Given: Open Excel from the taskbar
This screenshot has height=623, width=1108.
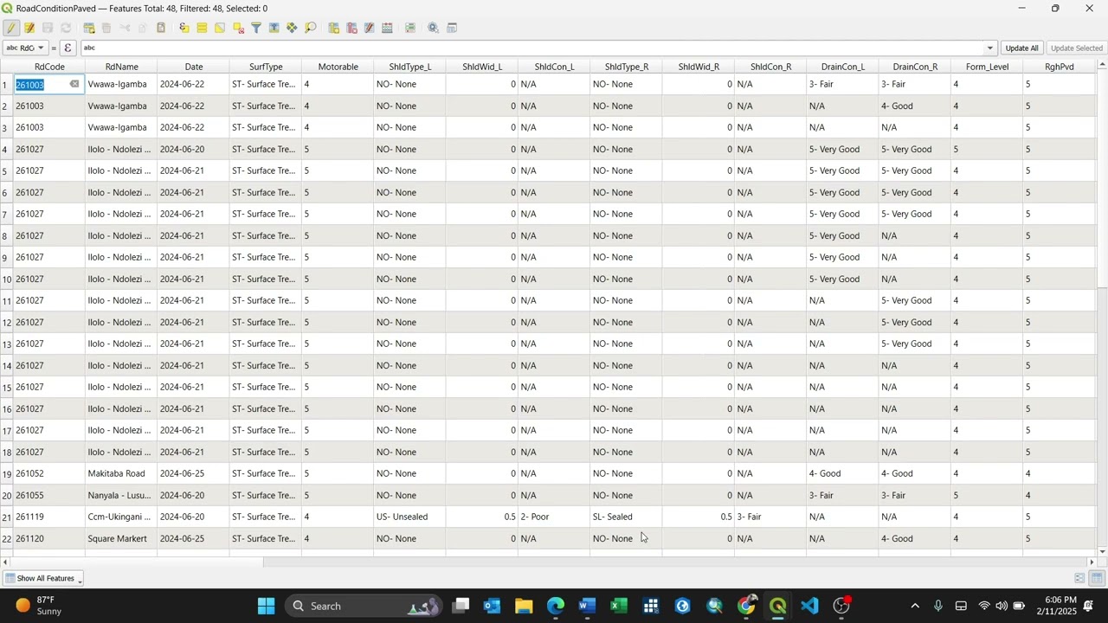Looking at the screenshot, I should coord(619,606).
